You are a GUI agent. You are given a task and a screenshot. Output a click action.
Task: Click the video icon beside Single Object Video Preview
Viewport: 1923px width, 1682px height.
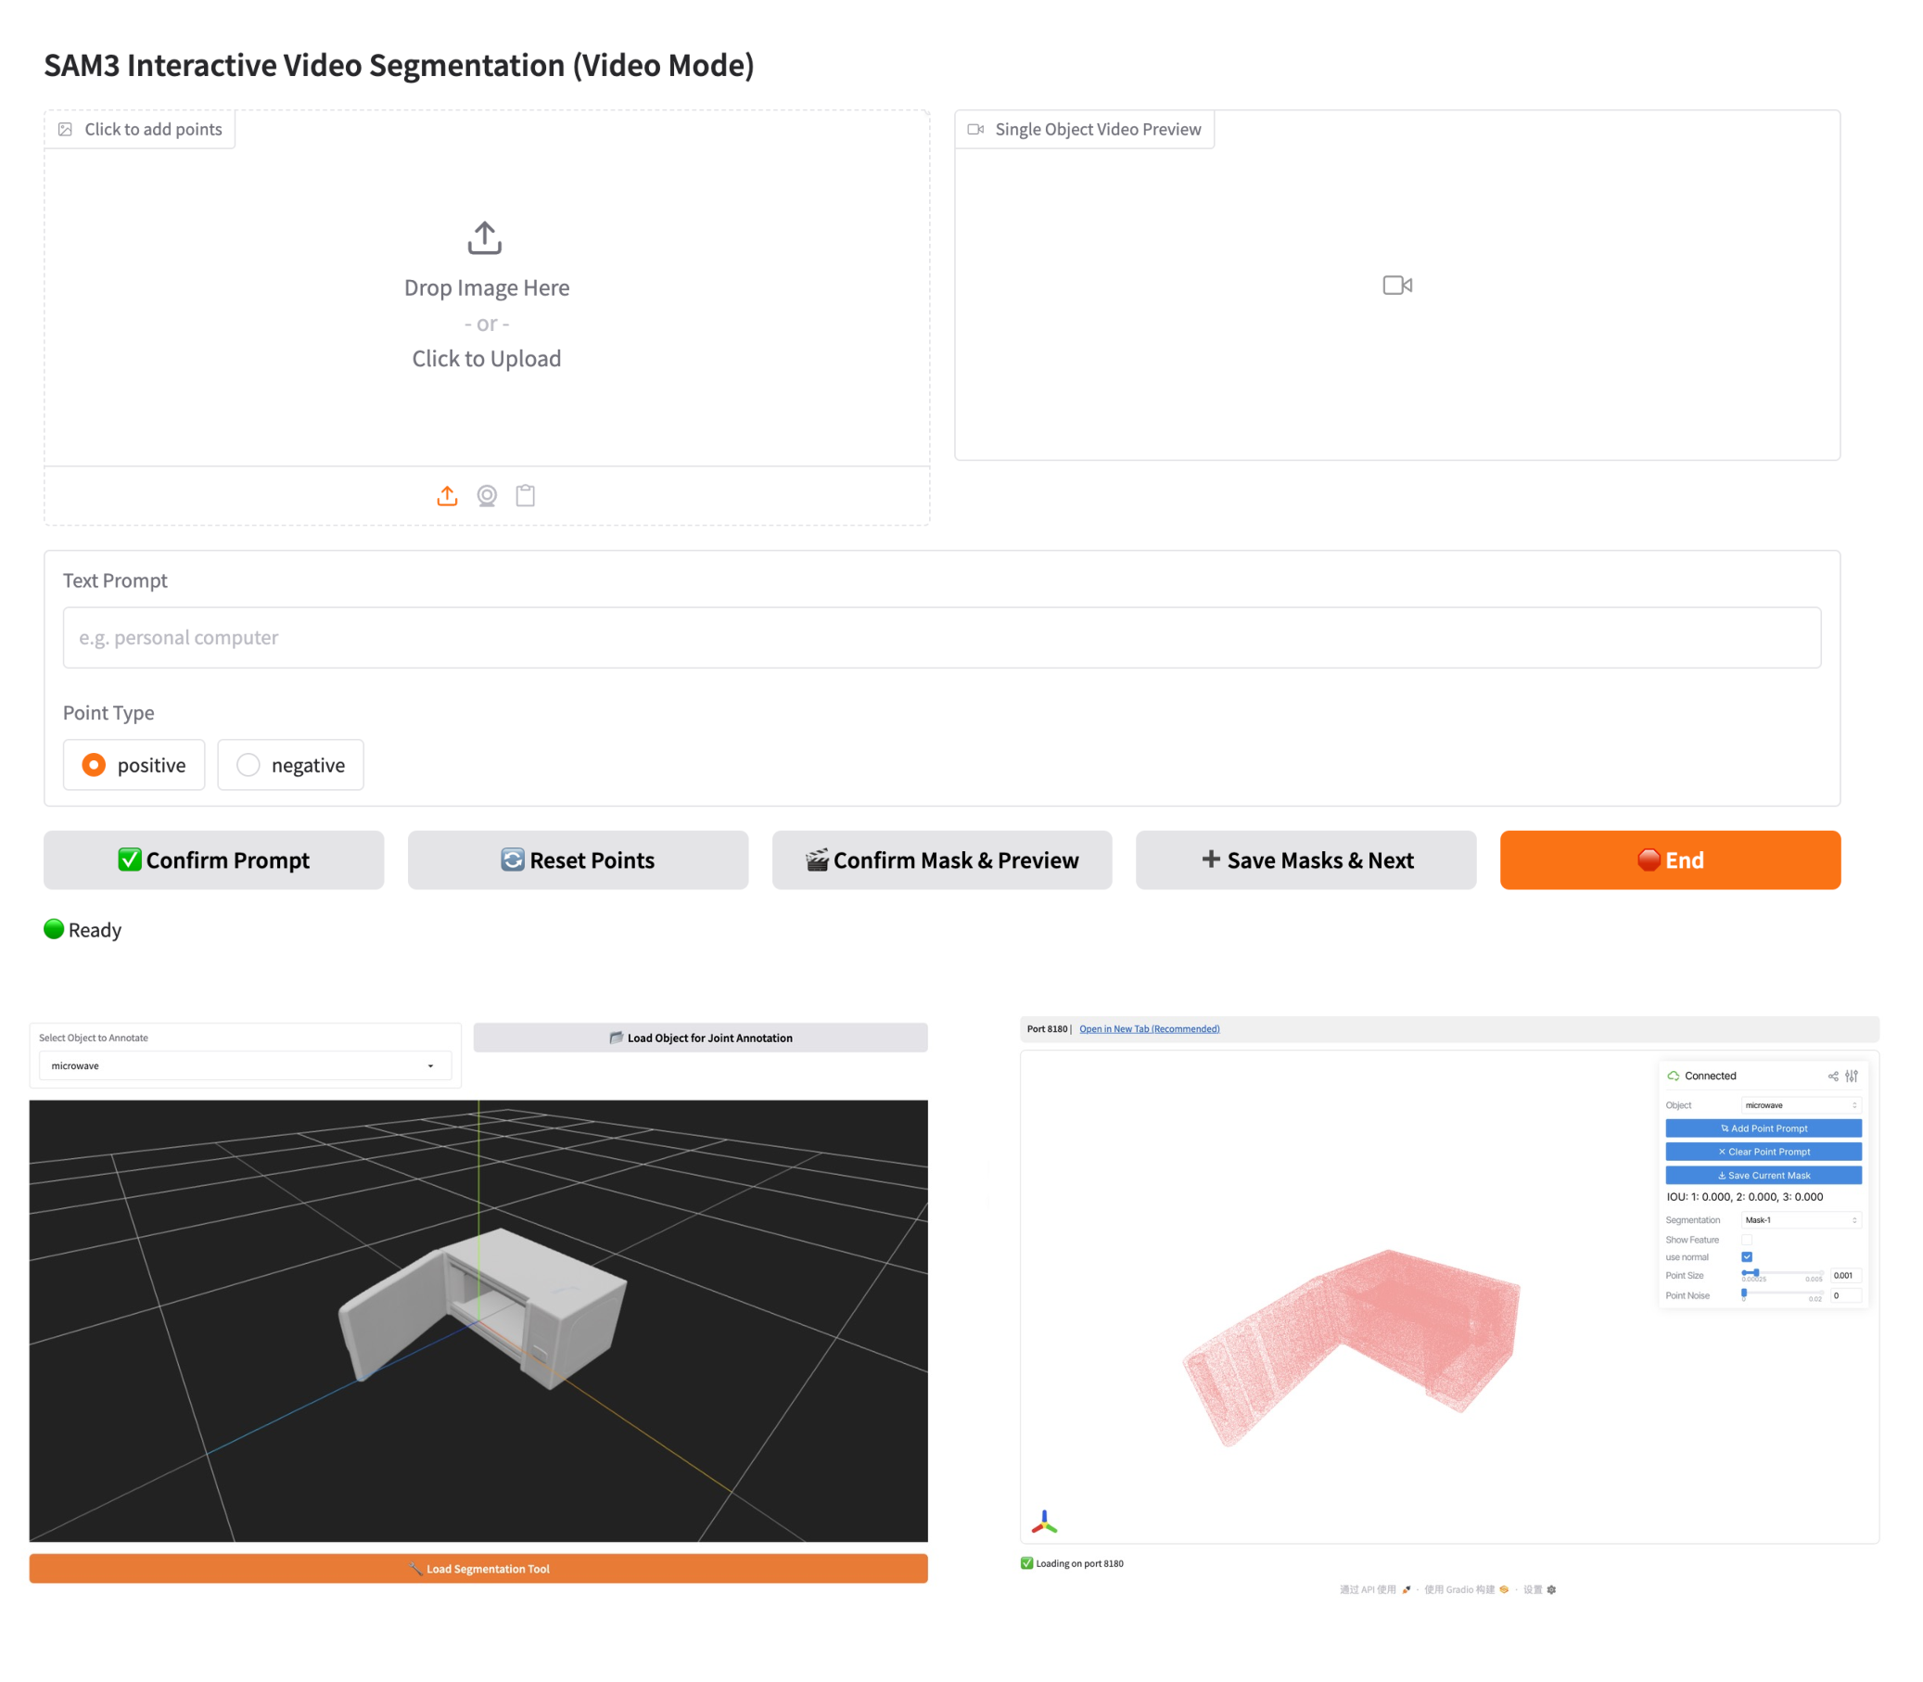point(975,130)
